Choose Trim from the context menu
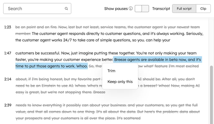This screenshot has width=214, height=124. (x=111, y=71)
